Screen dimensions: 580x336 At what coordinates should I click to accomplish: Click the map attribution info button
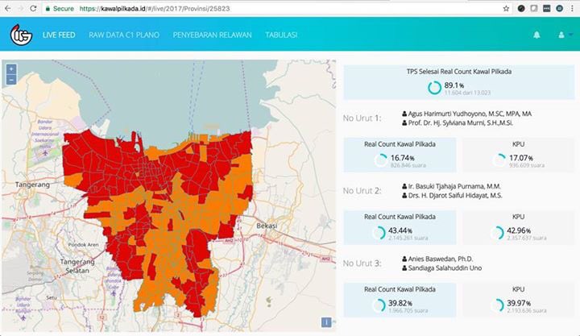click(x=326, y=322)
